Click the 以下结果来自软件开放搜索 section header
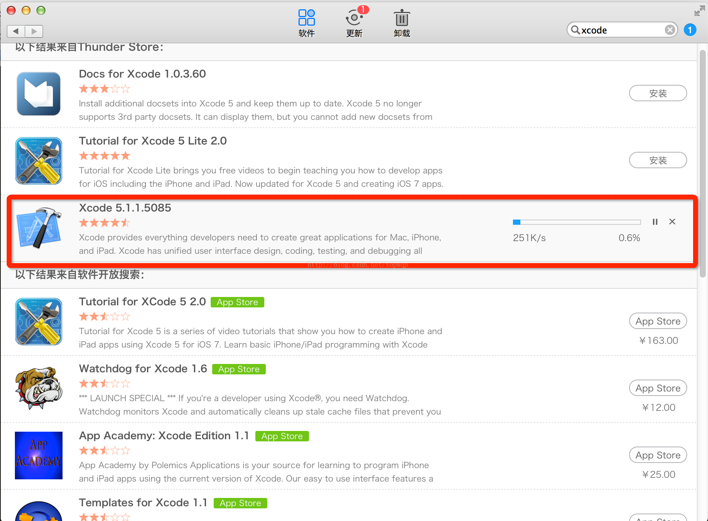 point(80,275)
